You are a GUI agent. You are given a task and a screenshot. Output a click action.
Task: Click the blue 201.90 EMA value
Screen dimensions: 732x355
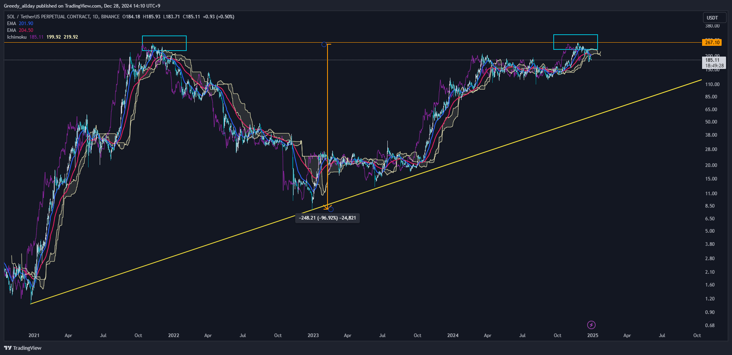tap(26, 24)
